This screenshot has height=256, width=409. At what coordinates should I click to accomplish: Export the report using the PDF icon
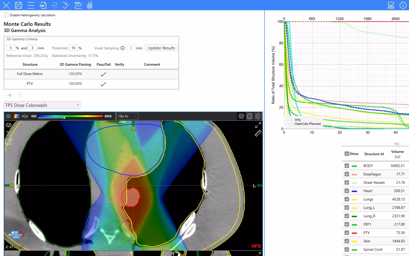click(43, 5)
